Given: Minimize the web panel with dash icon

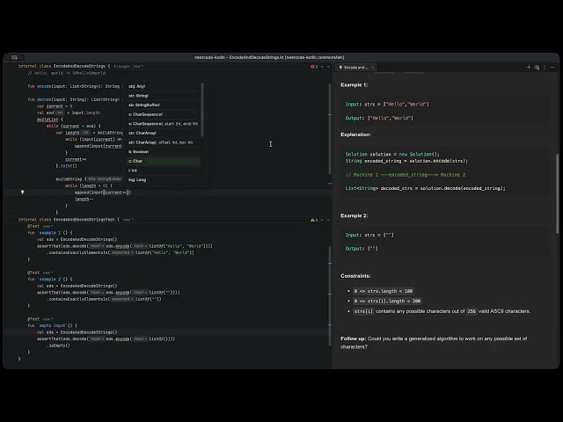Looking at the screenshot, I should (552, 67).
